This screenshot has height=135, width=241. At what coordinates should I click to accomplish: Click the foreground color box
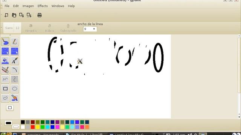click(8, 123)
